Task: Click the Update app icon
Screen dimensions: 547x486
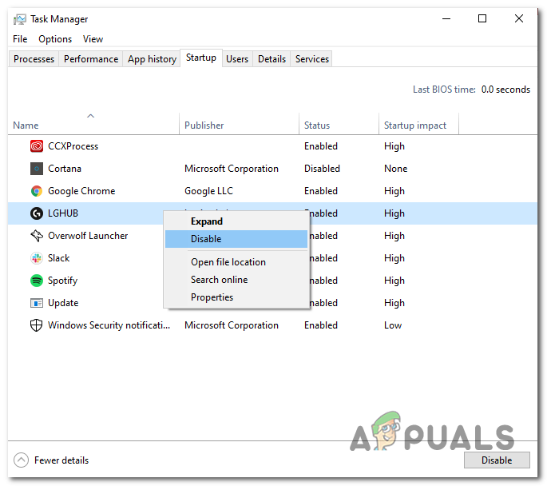Action: coord(37,303)
